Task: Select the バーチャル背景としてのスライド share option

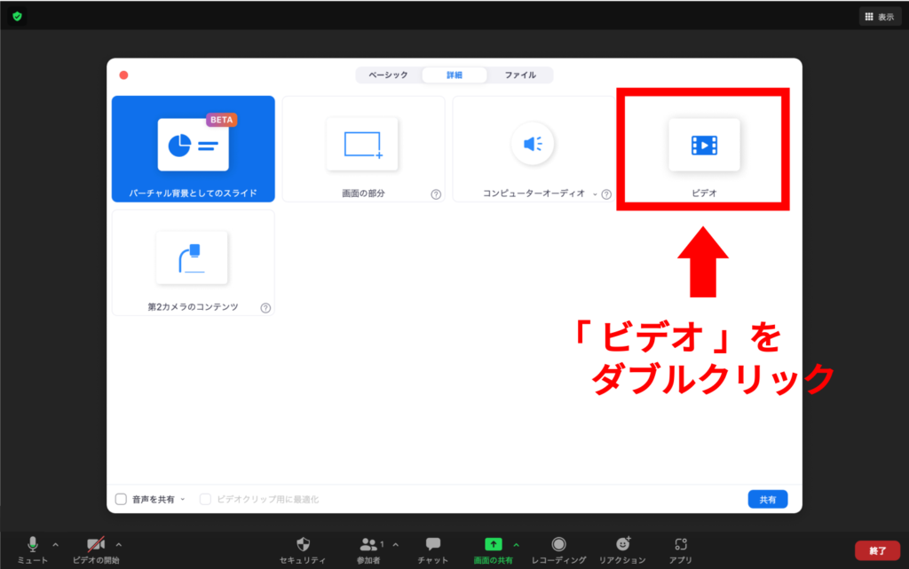Action: 193,149
